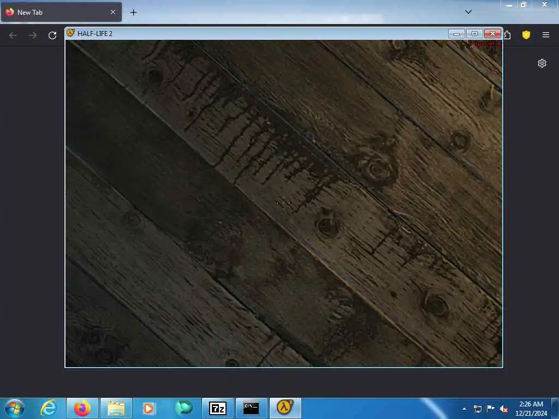Open New Tab page settings gear
Viewport: 559px width, 419px height.
[x=542, y=63]
